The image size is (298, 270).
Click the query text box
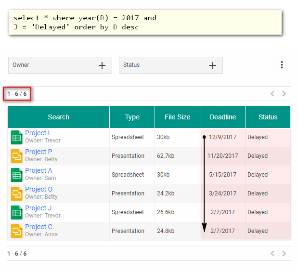(145, 22)
